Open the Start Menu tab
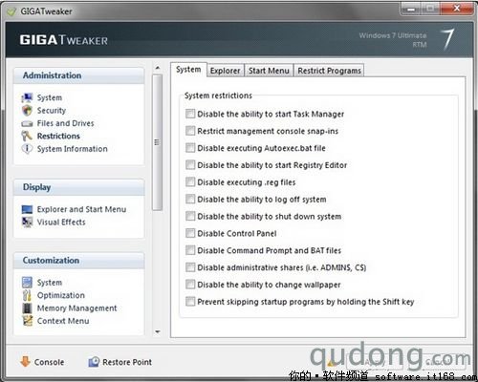This screenshot has height=382, width=478. click(x=269, y=71)
